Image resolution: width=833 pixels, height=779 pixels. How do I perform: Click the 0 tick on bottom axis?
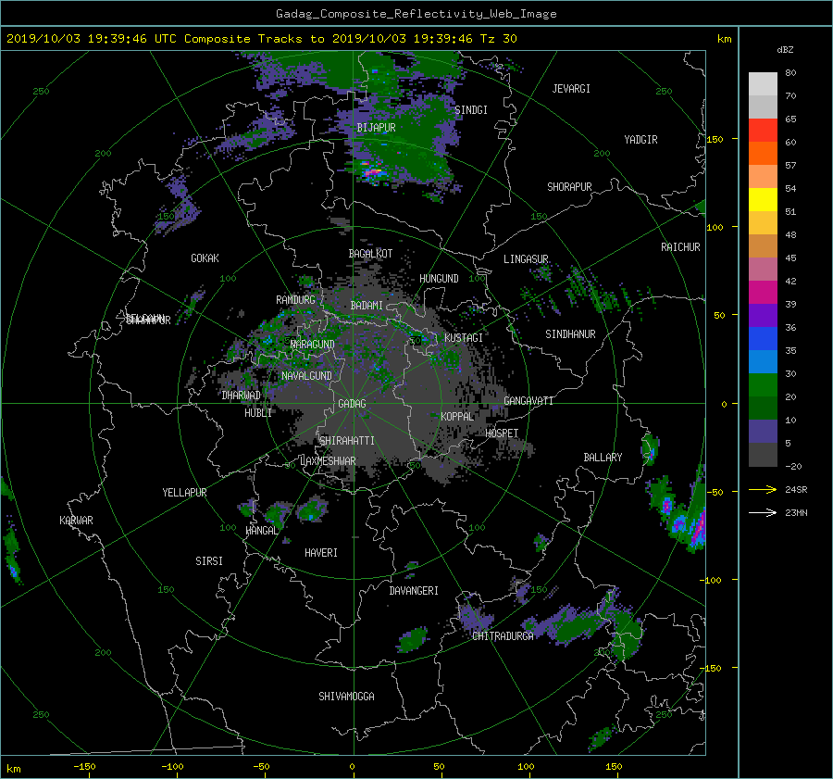click(352, 767)
